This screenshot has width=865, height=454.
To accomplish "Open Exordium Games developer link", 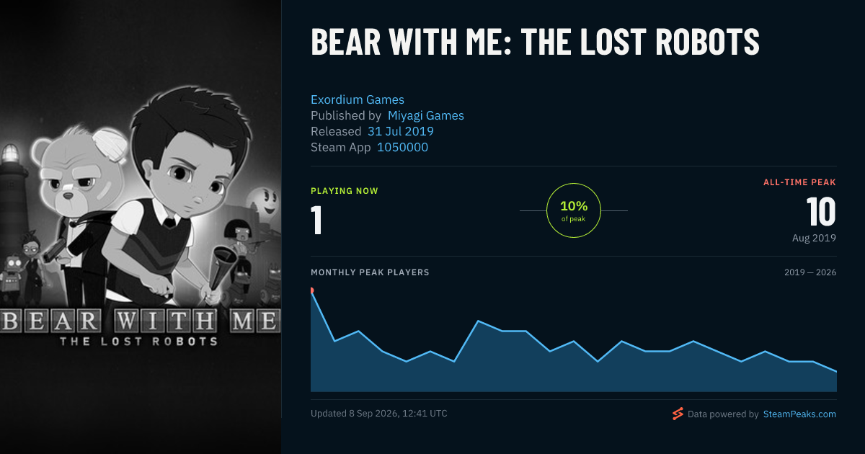I will pyautogui.click(x=358, y=99).
